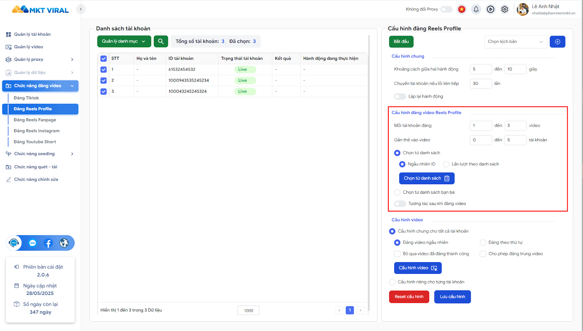Open the website globe icon
This screenshot has height=331, width=583.
tap(64, 243)
